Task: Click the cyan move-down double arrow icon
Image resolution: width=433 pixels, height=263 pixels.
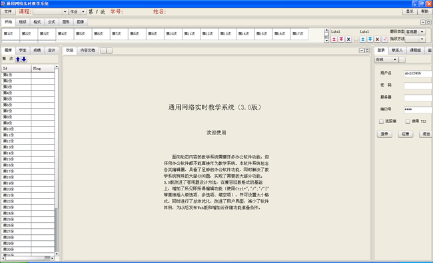Action: point(370,39)
